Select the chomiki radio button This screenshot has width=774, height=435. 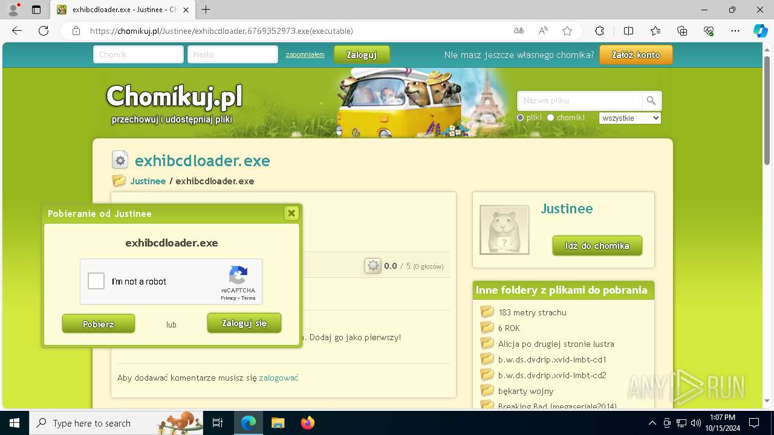[550, 118]
